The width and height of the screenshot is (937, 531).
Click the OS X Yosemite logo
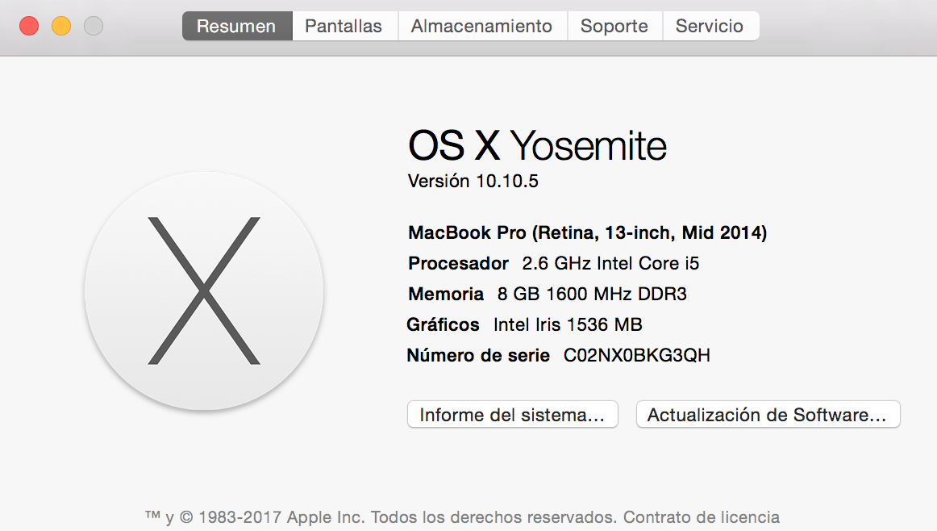(204, 291)
